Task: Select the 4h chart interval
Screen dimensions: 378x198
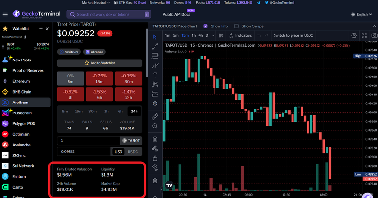Action: [x=200, y=35]
